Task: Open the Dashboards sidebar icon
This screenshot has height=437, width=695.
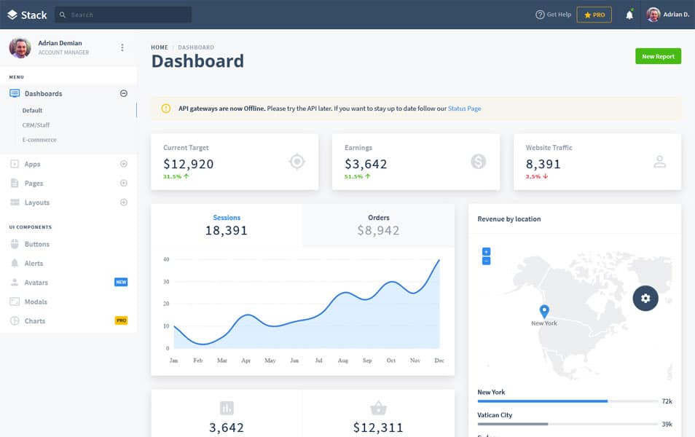Action: coord(15,93)
